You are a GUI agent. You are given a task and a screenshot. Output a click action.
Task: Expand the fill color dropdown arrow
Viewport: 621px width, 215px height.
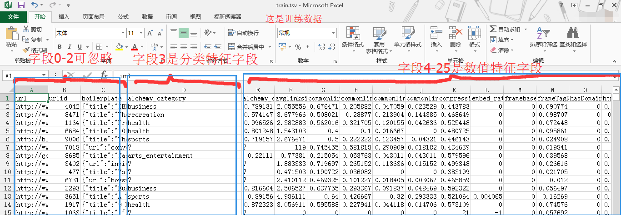125,47
